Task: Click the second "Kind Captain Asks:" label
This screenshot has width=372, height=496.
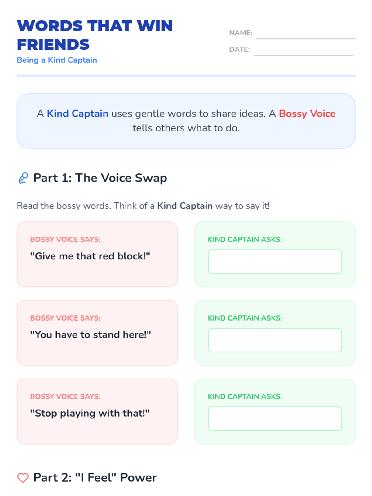Action: point(245,318)
